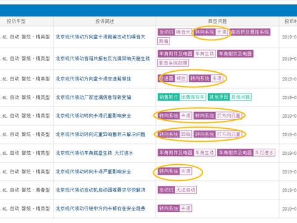
Task: Select the 其他原因 其他问题 tag
Action: click(230, 97)
